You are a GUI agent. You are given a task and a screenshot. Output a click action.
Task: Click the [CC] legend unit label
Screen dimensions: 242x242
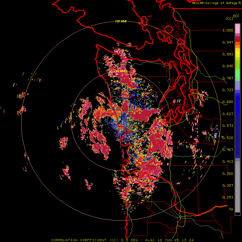[229, 19]
